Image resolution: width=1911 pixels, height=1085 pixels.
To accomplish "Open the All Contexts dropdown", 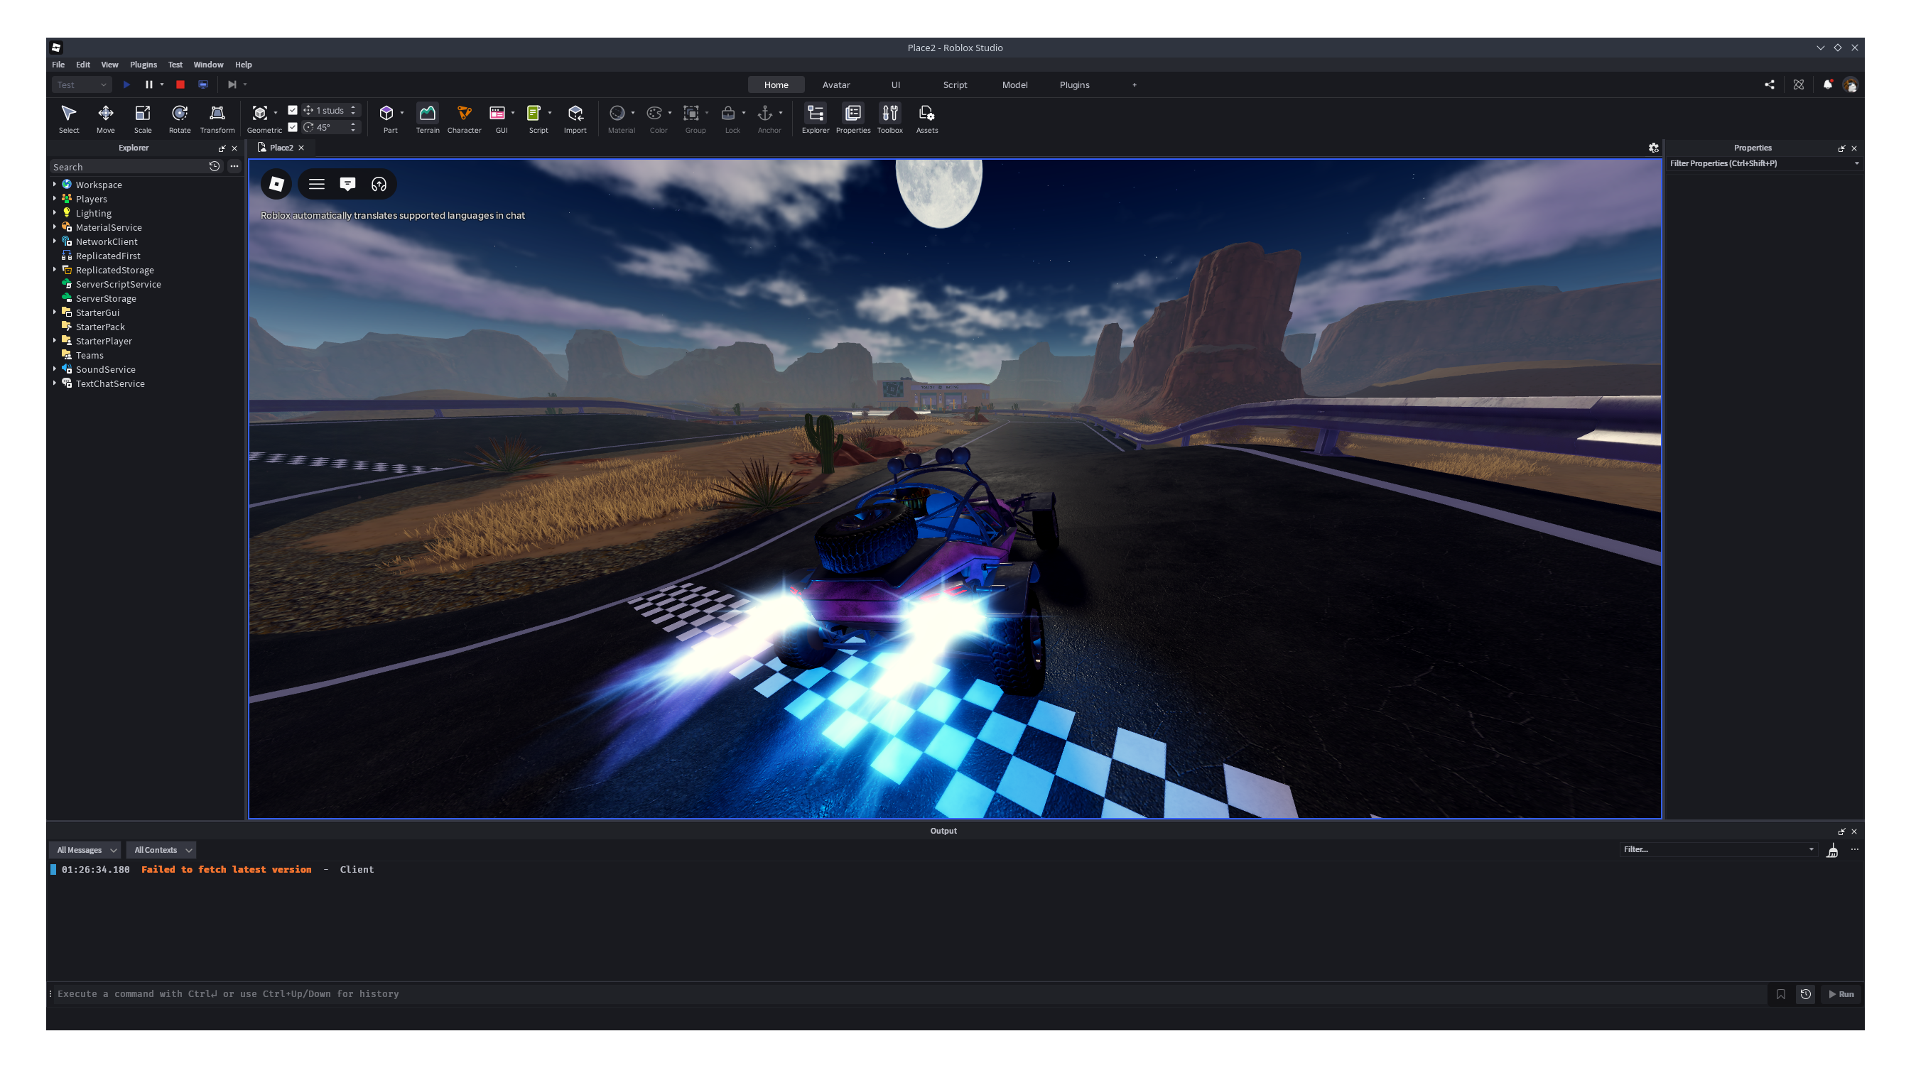I will 161,849.
